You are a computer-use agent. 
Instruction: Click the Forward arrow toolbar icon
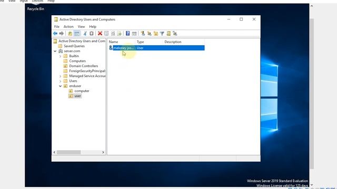62,34
